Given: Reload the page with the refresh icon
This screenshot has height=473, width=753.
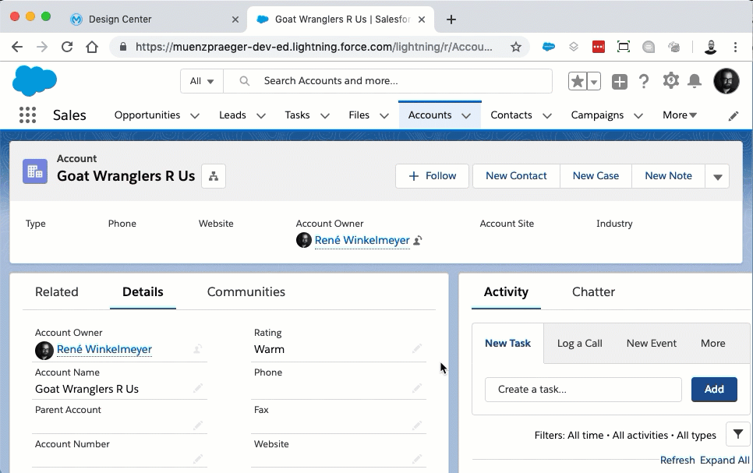Looking at the screenshot, I should coord(67,47).
